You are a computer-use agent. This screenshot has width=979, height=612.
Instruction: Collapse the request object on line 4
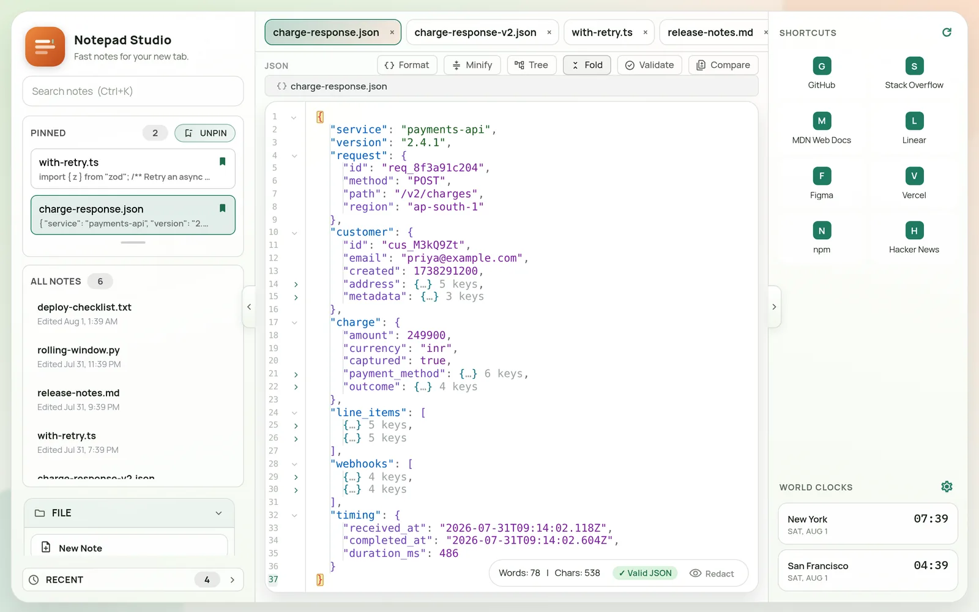(x=294, y=156)
